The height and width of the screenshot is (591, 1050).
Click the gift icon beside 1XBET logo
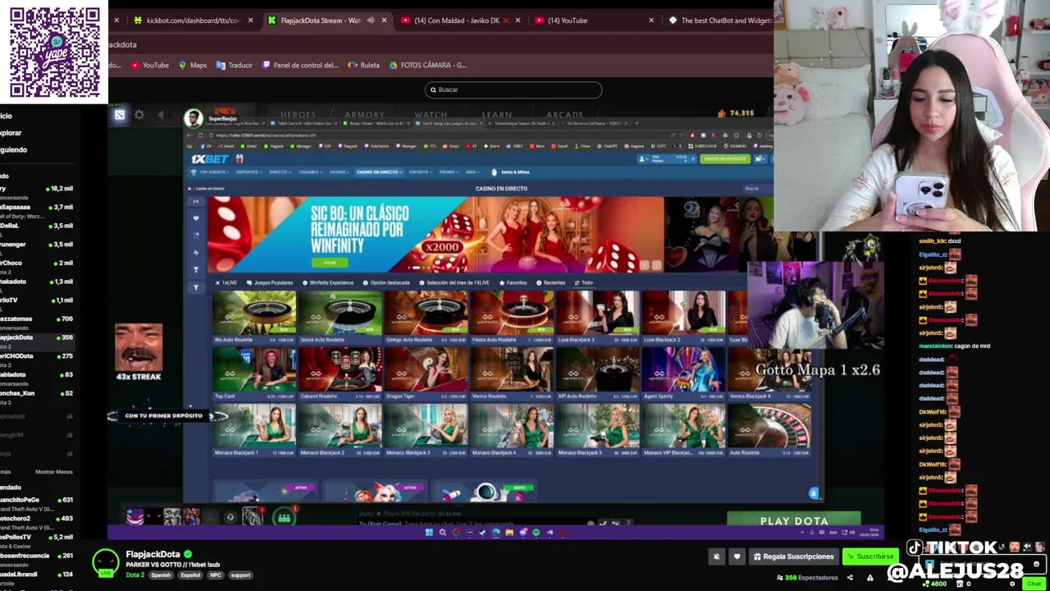[x=240, y=158]
